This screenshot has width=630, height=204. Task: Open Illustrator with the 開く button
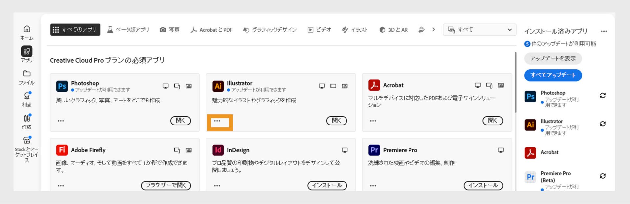coord(337,121)
